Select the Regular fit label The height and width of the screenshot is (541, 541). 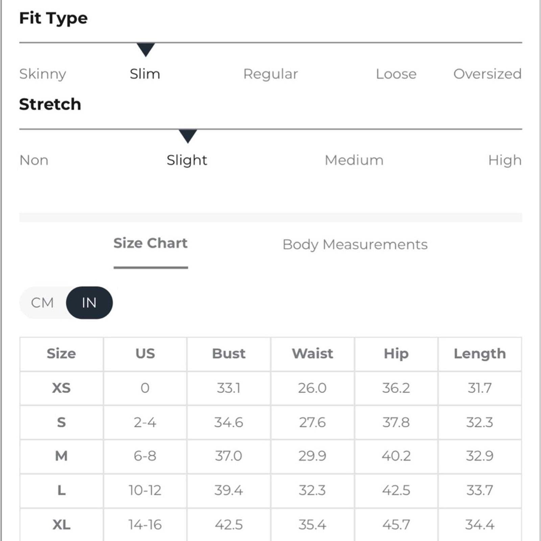[270, 74]
